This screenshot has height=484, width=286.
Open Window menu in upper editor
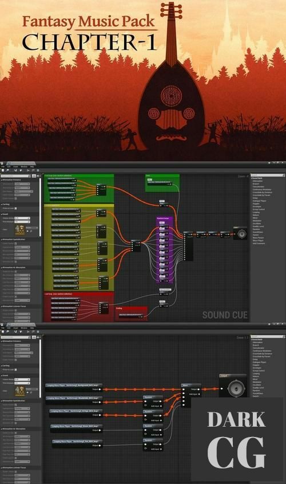pos(23,167)
